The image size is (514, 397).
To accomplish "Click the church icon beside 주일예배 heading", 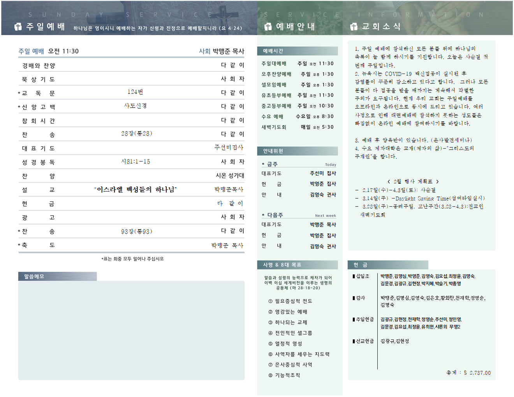I will coord(18,26).
